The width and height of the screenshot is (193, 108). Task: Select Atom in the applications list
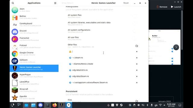(x=34, y=10)
